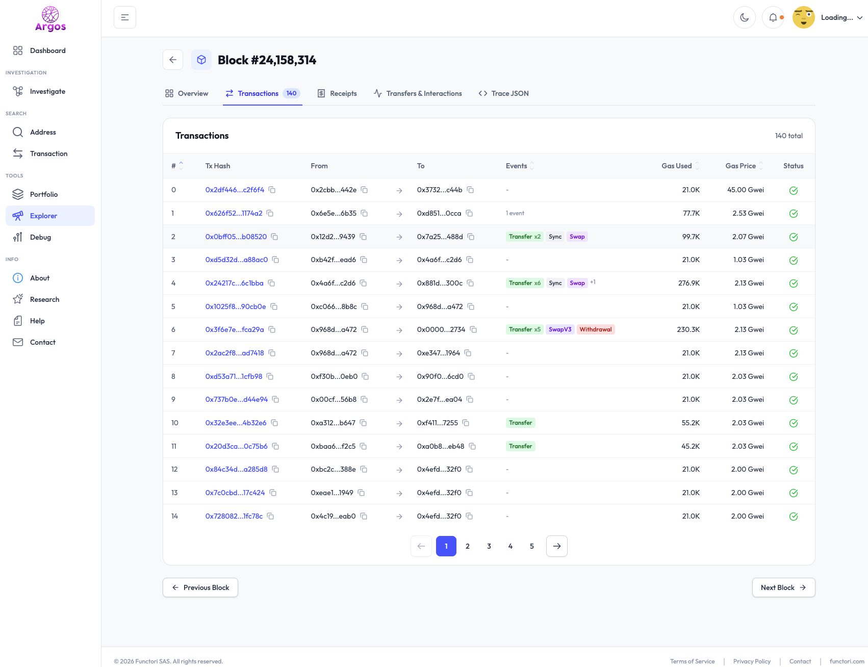
Task: Open Privacy Policy footer link
Action: coord(752,661)
